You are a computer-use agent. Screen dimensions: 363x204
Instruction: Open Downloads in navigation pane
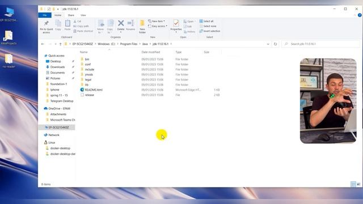point(57,67)
